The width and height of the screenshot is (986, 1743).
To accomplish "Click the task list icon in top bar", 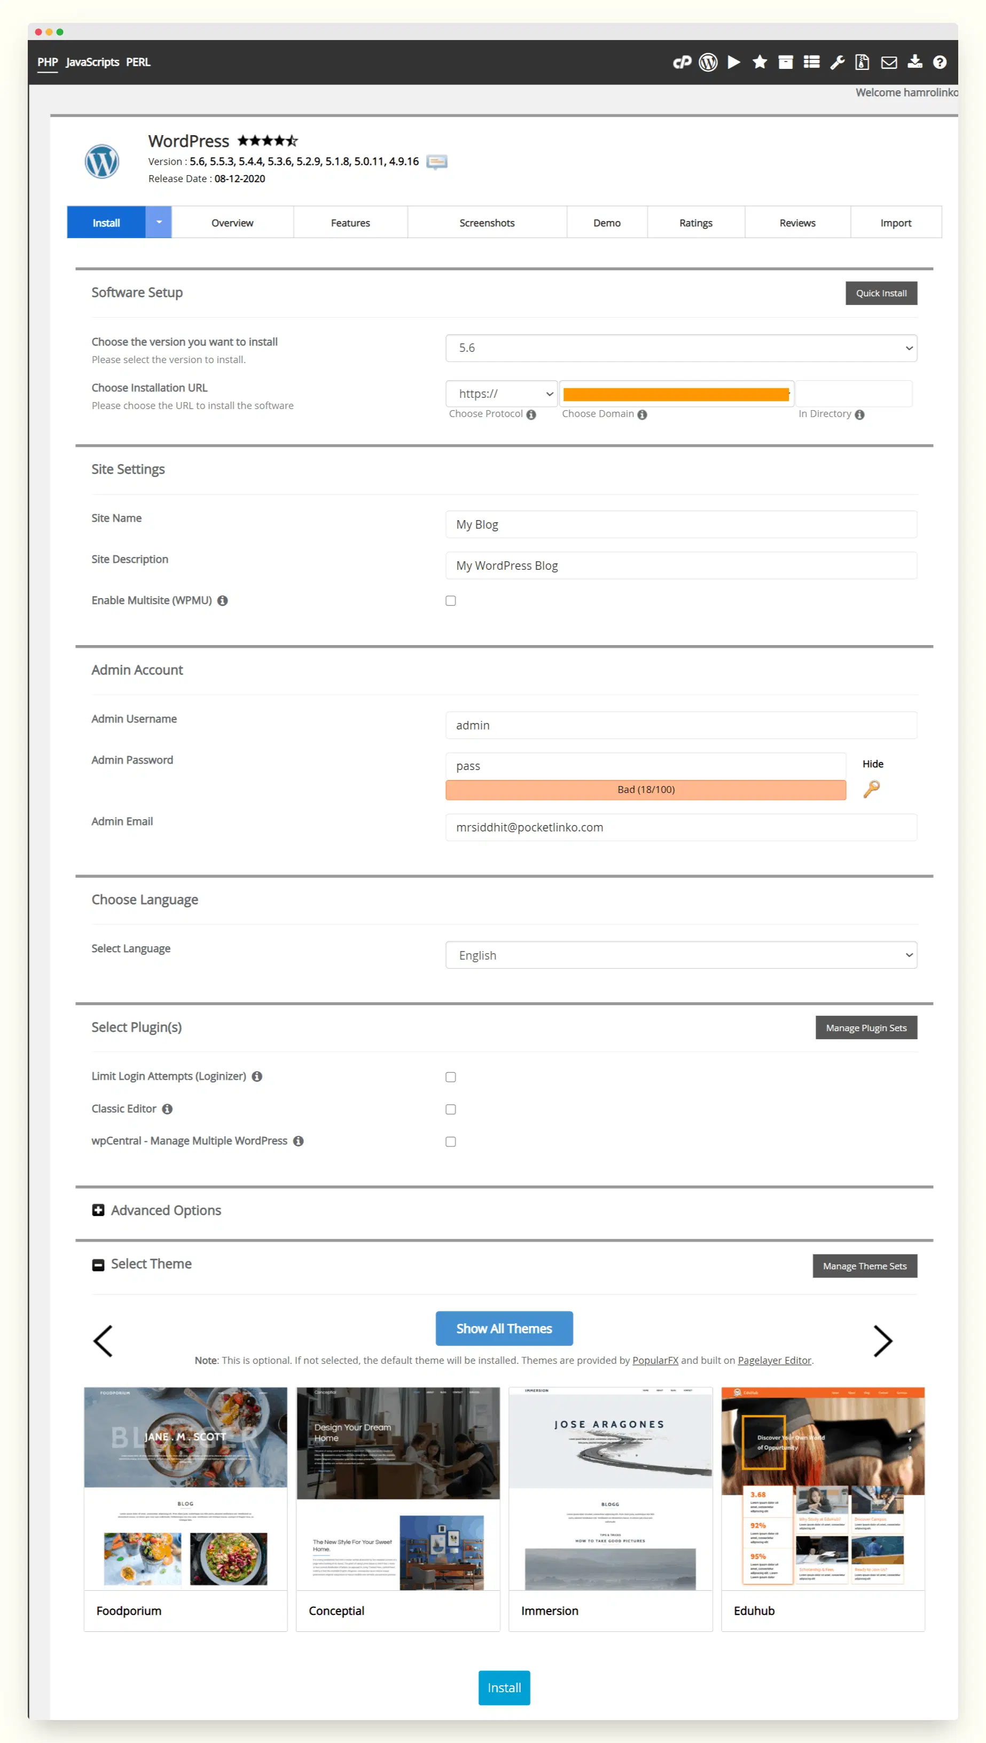I will (811, 62).
